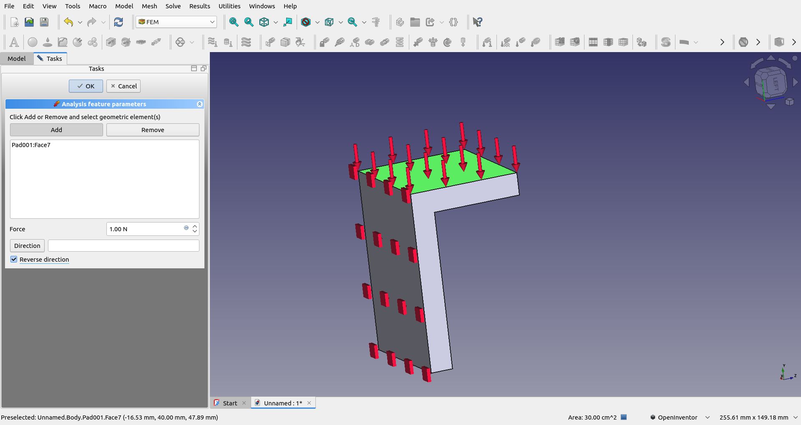Click the blue swatch beside Area readout
The width and height of the screenshot is (801, 425).
[x=624, y=417]
